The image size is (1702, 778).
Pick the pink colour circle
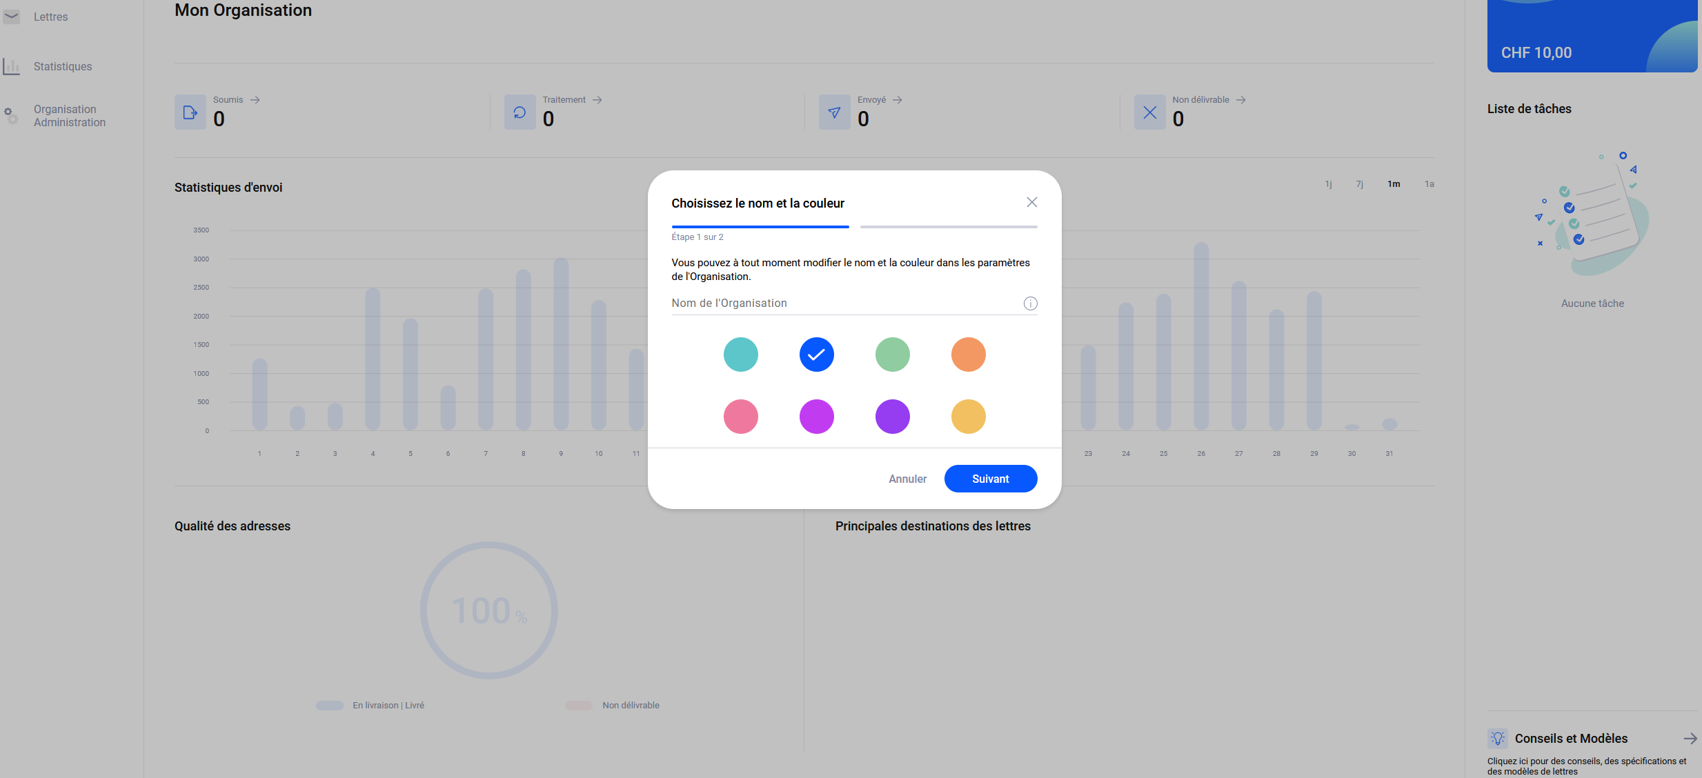click(x=740, y=417)
